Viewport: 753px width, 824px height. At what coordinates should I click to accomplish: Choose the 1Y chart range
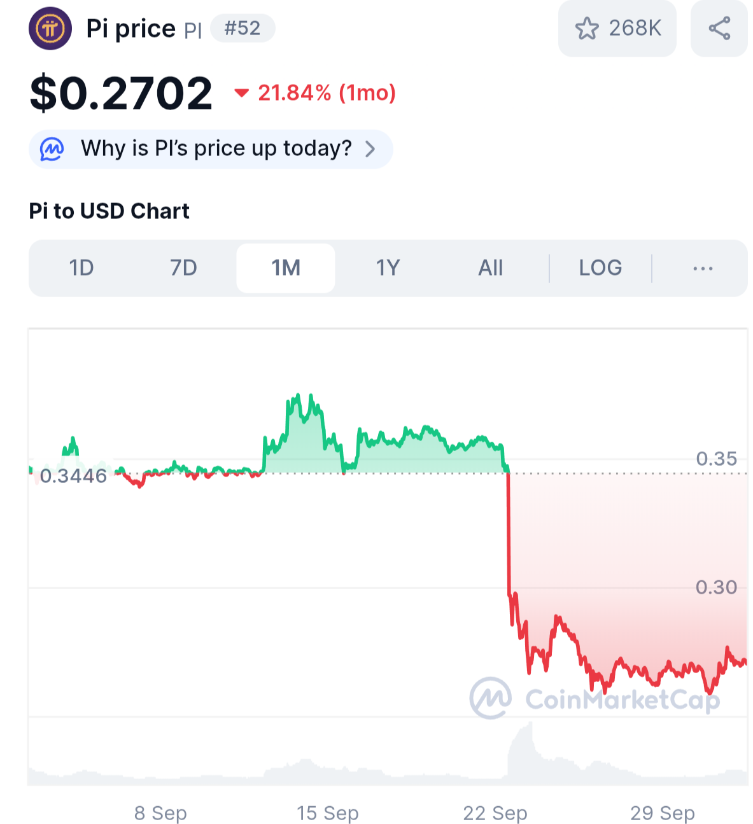click(x=388, y=268)
